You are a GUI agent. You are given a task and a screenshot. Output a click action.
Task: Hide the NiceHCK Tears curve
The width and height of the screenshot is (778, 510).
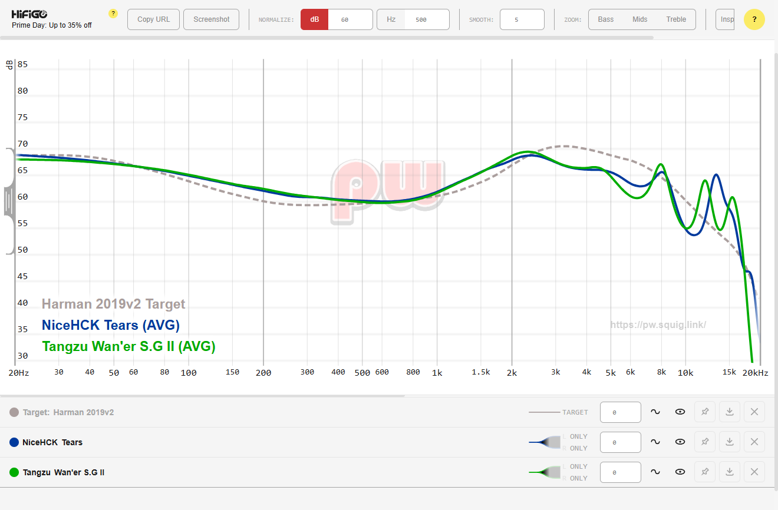680,442
